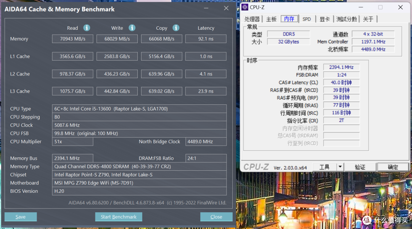
Task: Click the 确定 button in CPU-Z
Action: [393, 167]
